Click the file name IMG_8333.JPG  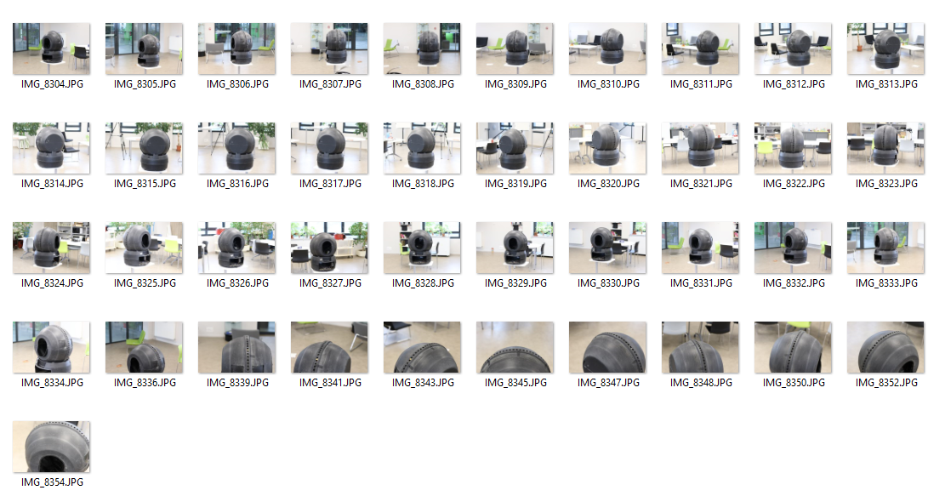886,283
